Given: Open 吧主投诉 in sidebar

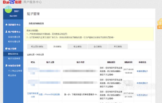Looking at the screenshot, I should pos(12,76).
